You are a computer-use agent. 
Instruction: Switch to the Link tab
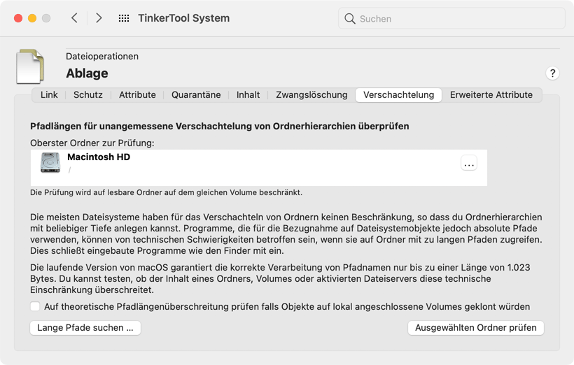click(49, 94)
